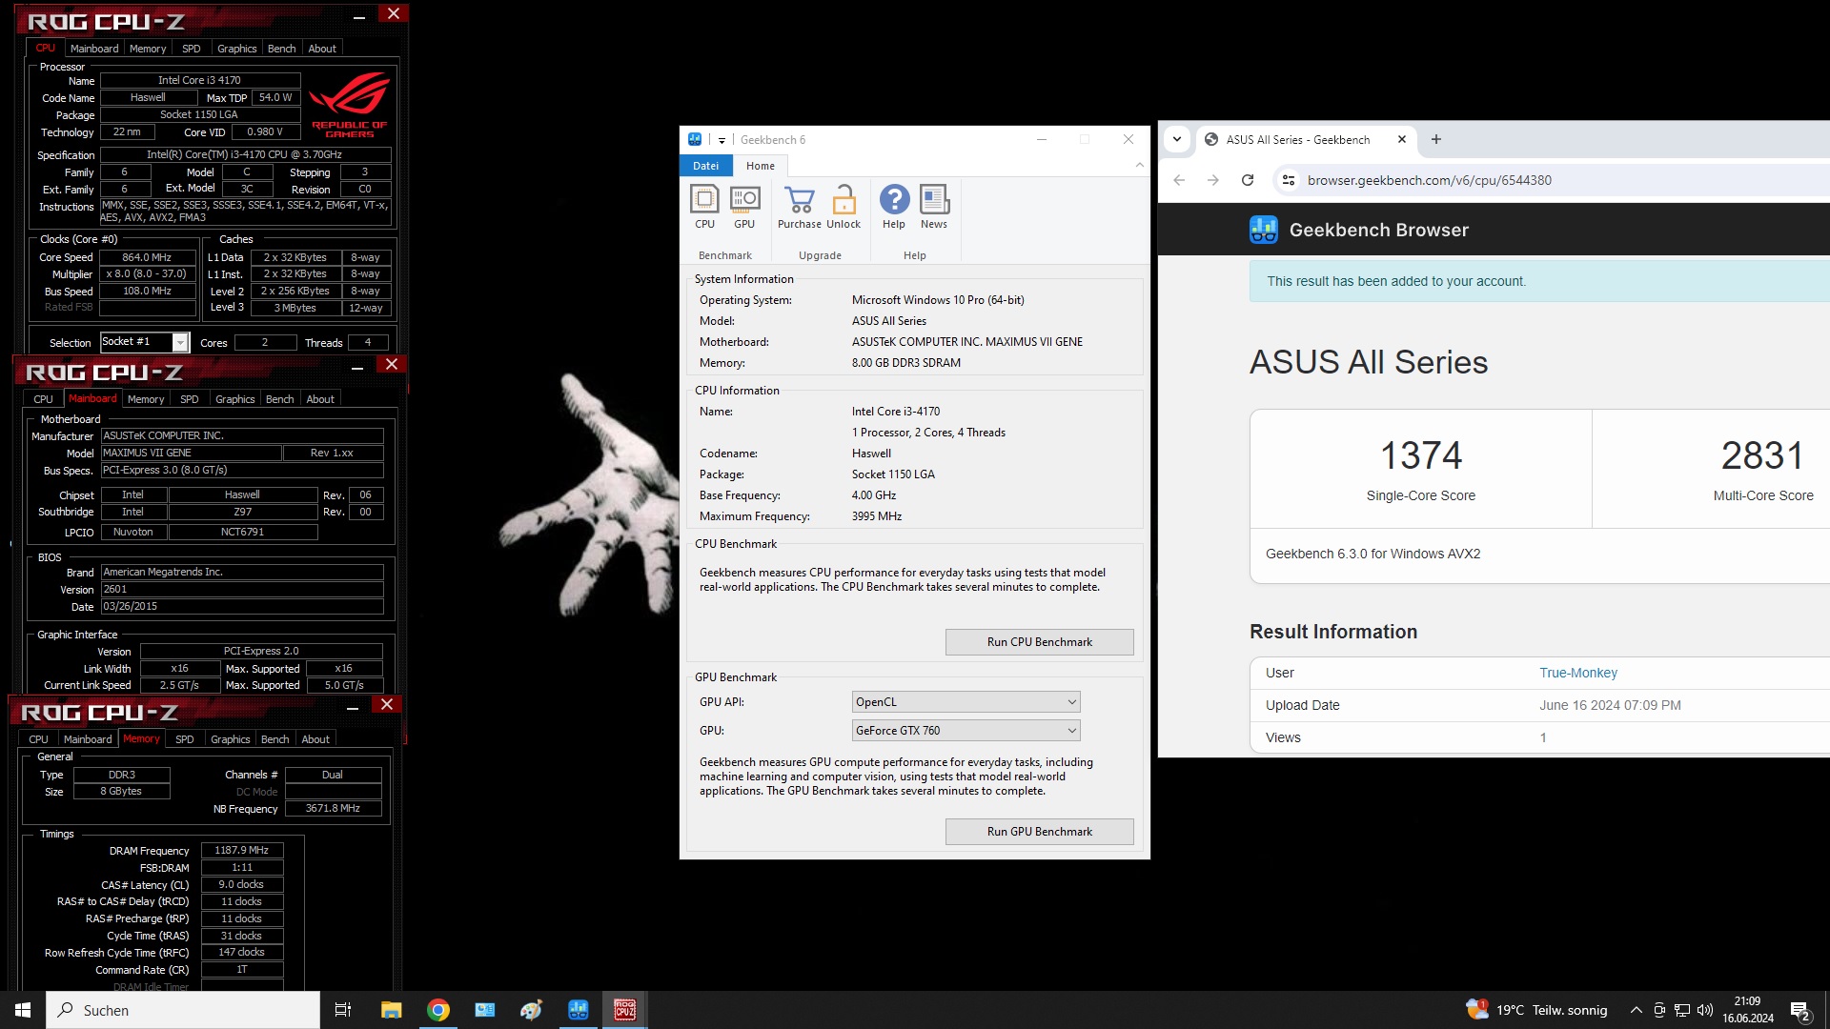Screen dimensions: 1830x1029
Task: Open About tab in bottom CPU-Z window
Action: click(x=315, y=739)
